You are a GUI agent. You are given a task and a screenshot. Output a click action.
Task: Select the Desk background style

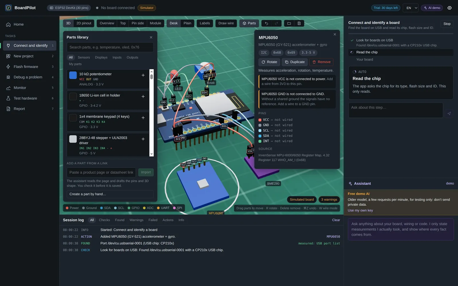pos(173,23)
